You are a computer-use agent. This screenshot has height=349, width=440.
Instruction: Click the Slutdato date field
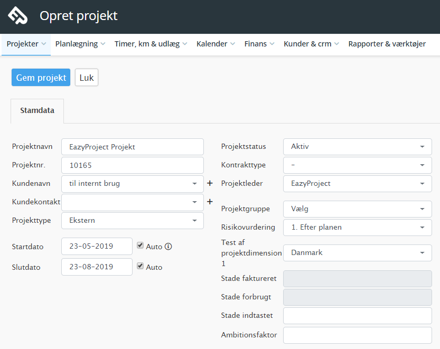pyautogui.click(x=97, y=267)
